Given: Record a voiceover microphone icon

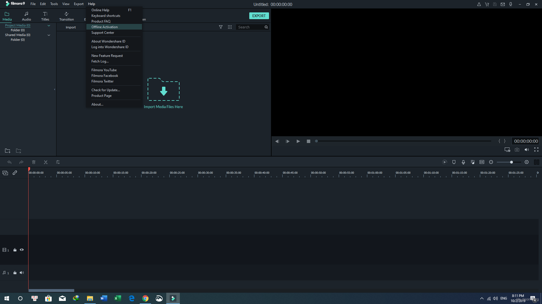Looking at the screenshot, I should click(463, 162).
